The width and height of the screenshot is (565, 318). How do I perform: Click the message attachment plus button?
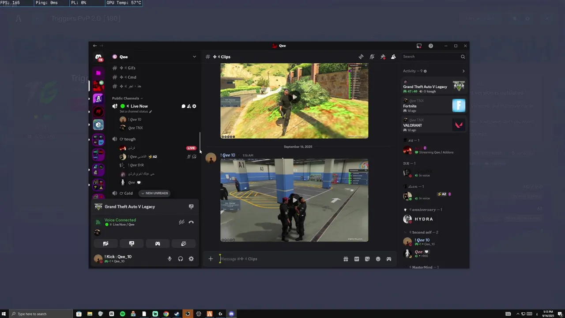211,259
